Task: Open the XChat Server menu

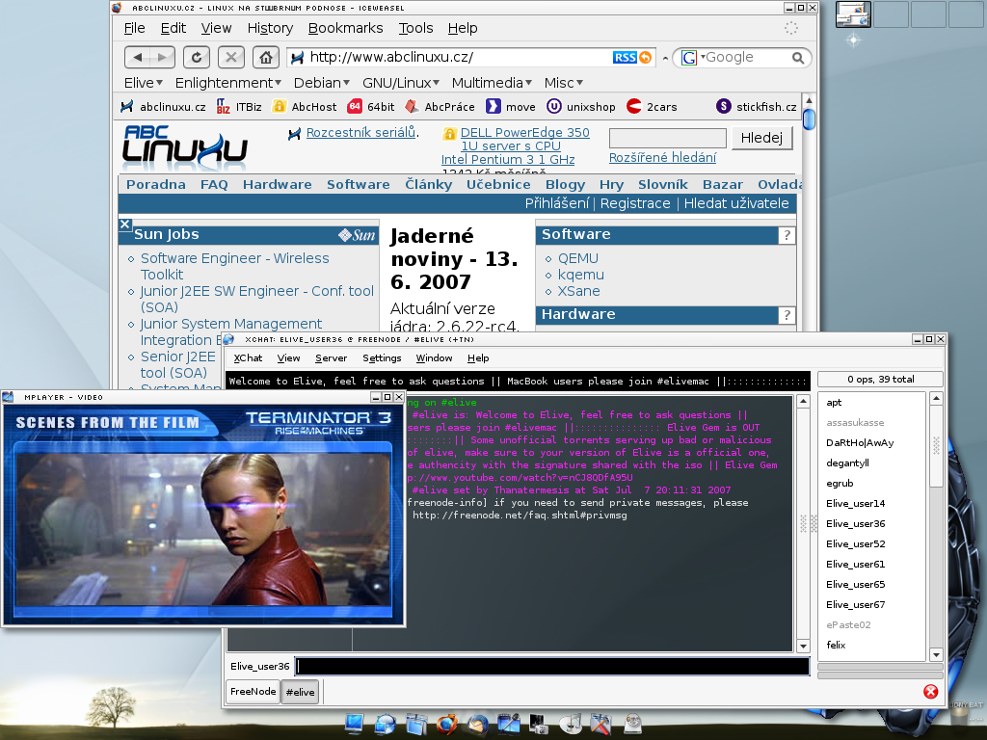Action: 332,358
